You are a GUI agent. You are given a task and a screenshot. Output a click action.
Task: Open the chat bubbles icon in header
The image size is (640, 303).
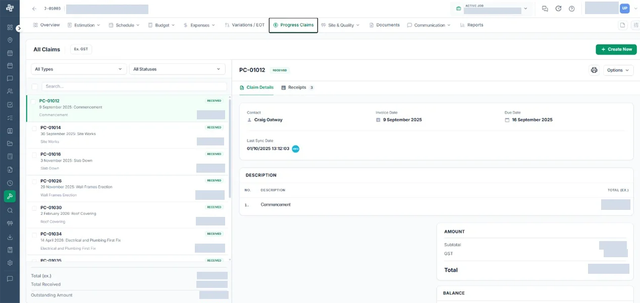click(545, 9)
